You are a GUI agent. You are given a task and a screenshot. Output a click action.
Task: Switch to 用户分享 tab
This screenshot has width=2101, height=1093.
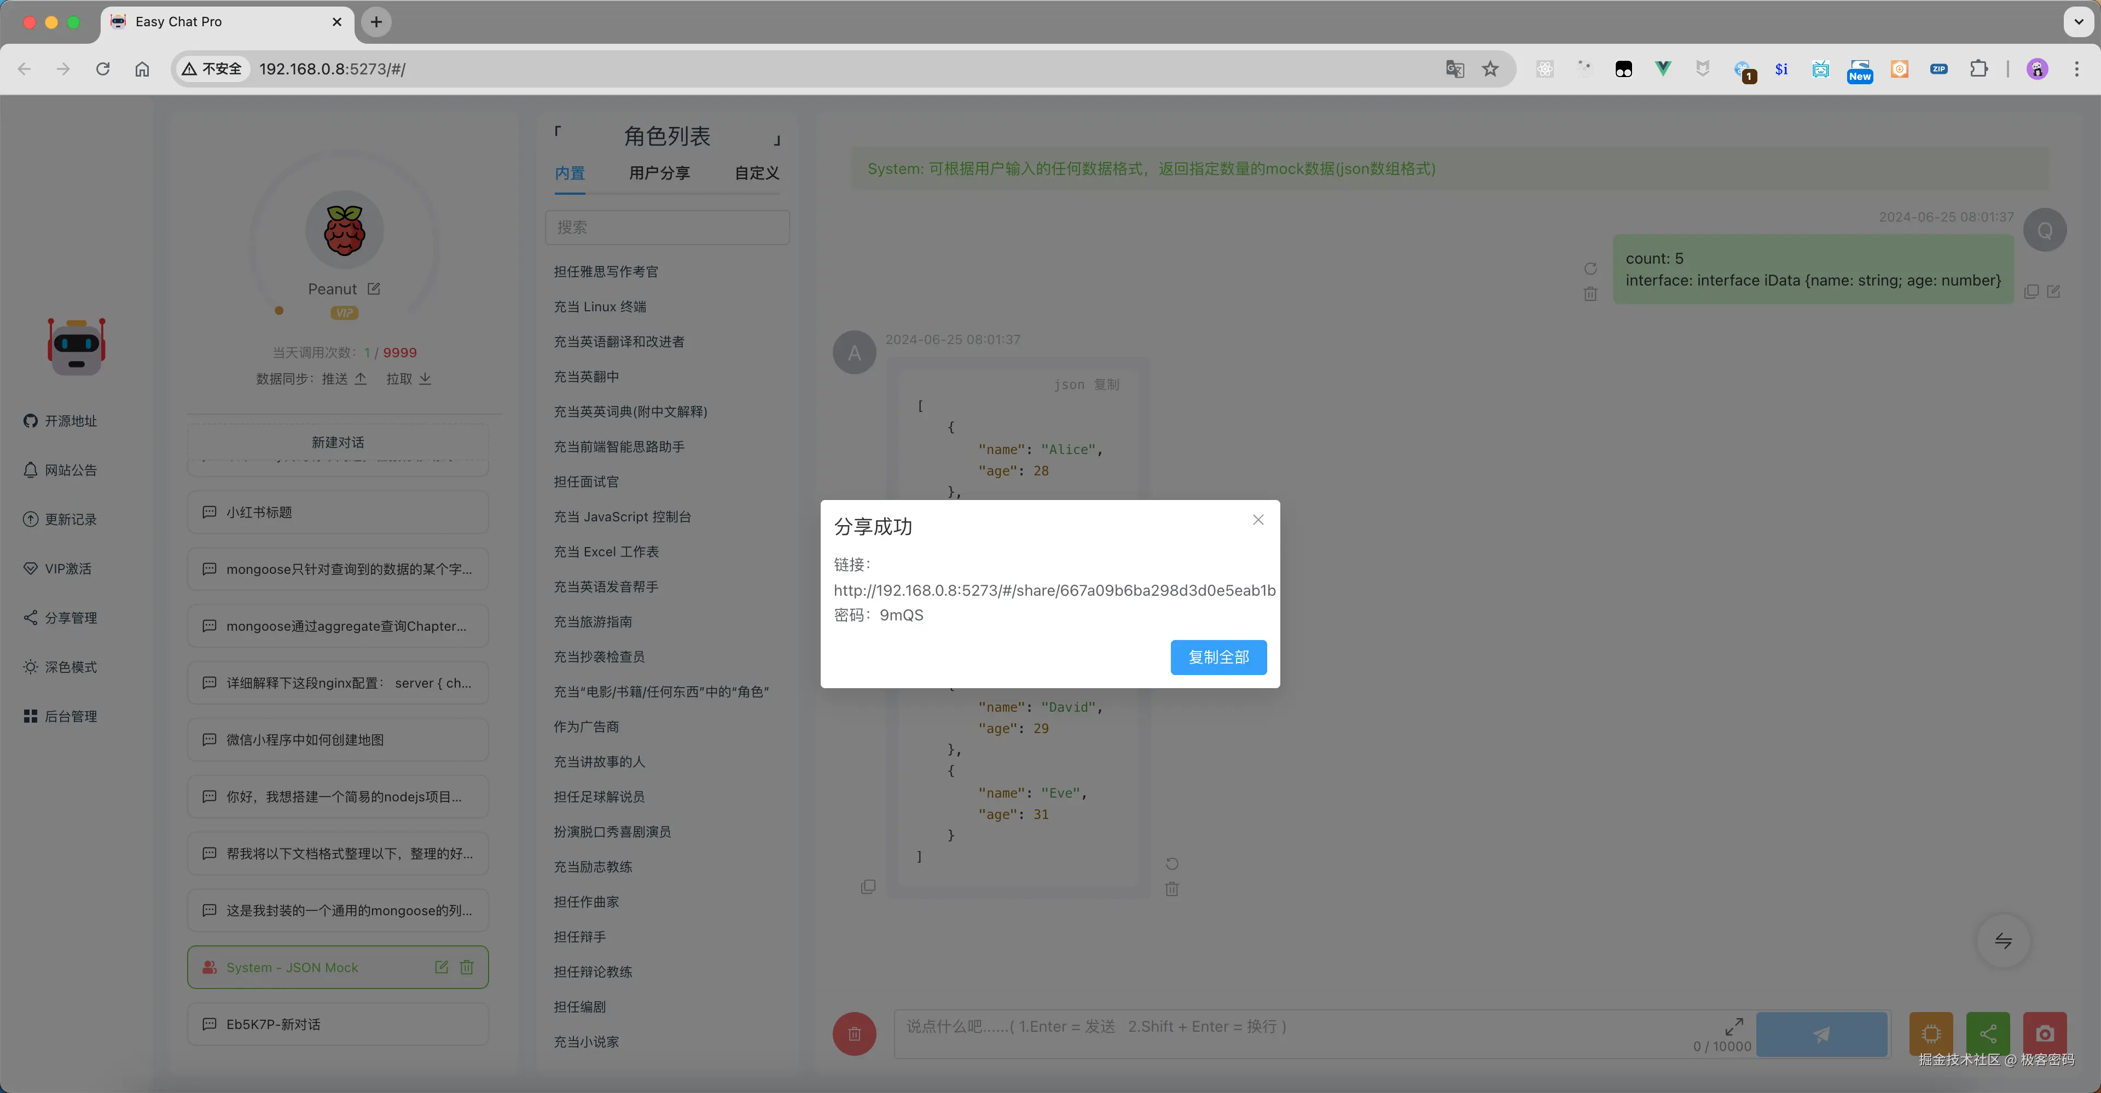tap(660, 173)
